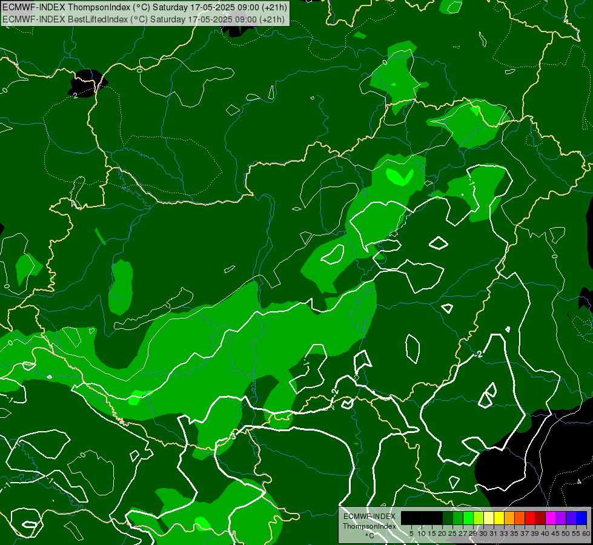Click the 'ECMWF-INDEX' label in the legend box
The image size is (593, 545).
pos(369,517)
